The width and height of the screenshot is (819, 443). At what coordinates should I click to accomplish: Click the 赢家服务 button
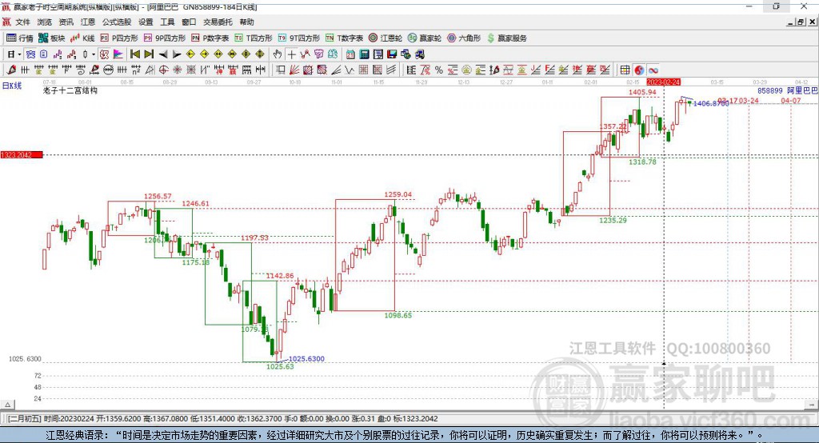pyautogui.click(x=507, y=38)
